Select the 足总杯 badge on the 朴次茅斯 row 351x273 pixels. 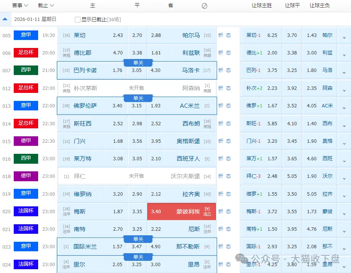click(x=26, y=88)
